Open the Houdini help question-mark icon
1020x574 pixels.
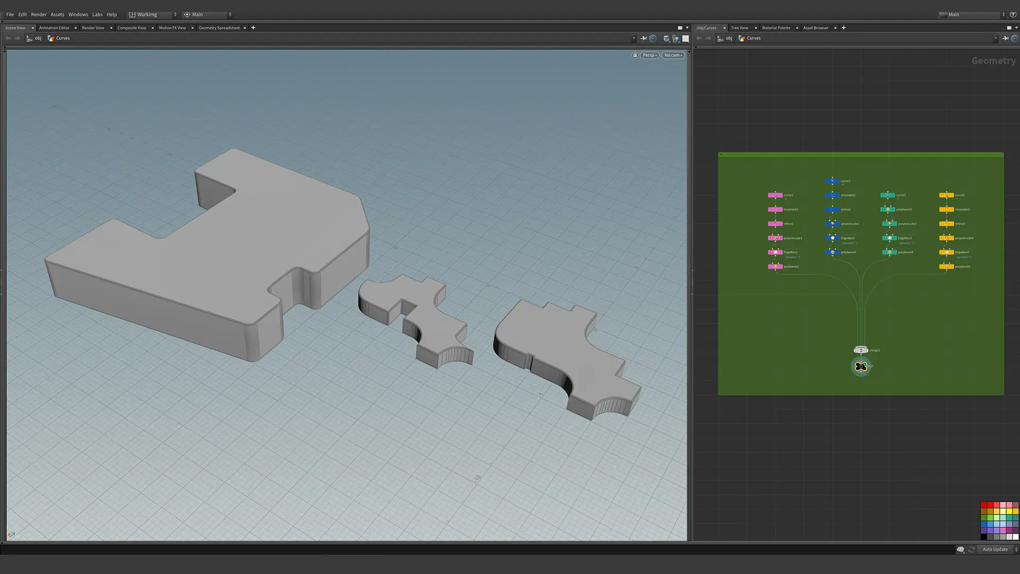click(1013, 15)
